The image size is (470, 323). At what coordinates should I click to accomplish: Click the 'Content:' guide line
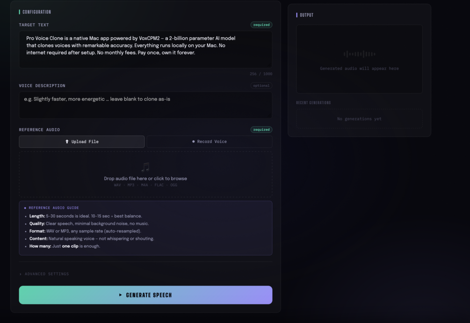click(x=91, y=238)
